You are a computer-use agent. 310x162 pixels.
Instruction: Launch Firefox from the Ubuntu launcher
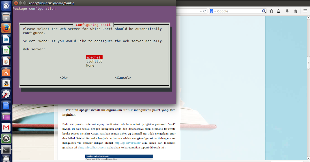click(6, 28)
